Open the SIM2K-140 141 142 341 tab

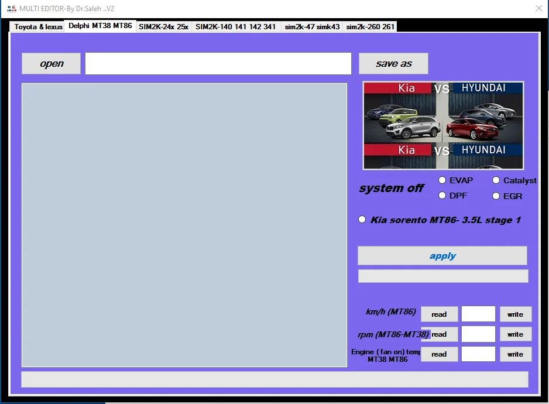coord(235,26)
